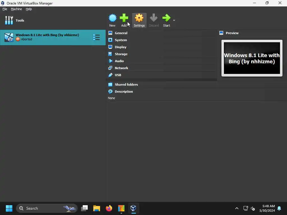Open the Help menu
This screenshot has height=215, width=287.
29,9
